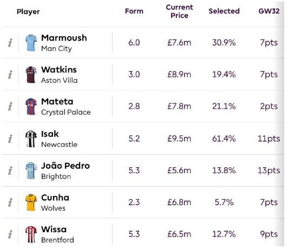Image resolution: width=288 pixels, height=249 pixels.
Task: Click the Brentford red-striped shirt icon
Action: 31,234
